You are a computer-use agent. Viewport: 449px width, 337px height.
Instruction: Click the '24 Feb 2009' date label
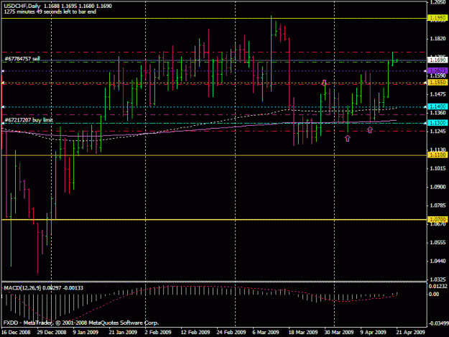[231, 332]
